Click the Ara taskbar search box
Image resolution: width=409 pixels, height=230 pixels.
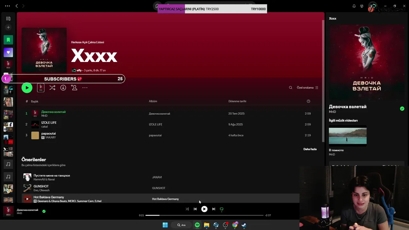[181, 225]
